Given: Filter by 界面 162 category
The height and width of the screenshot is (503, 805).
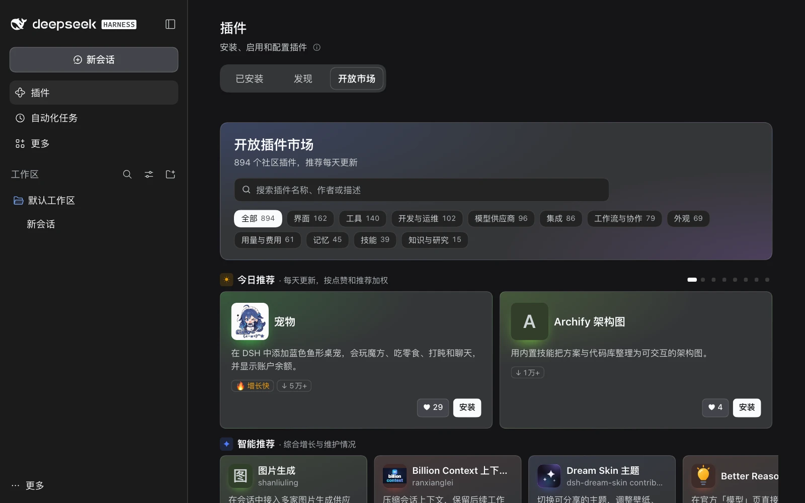Looking at the screenshot, I should click(x=310, y=218).
